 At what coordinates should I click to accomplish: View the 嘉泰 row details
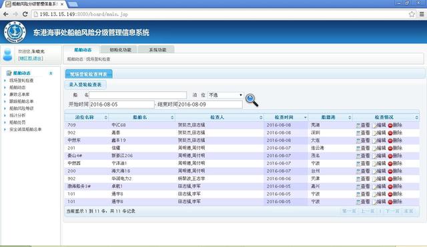coord(363,133)
